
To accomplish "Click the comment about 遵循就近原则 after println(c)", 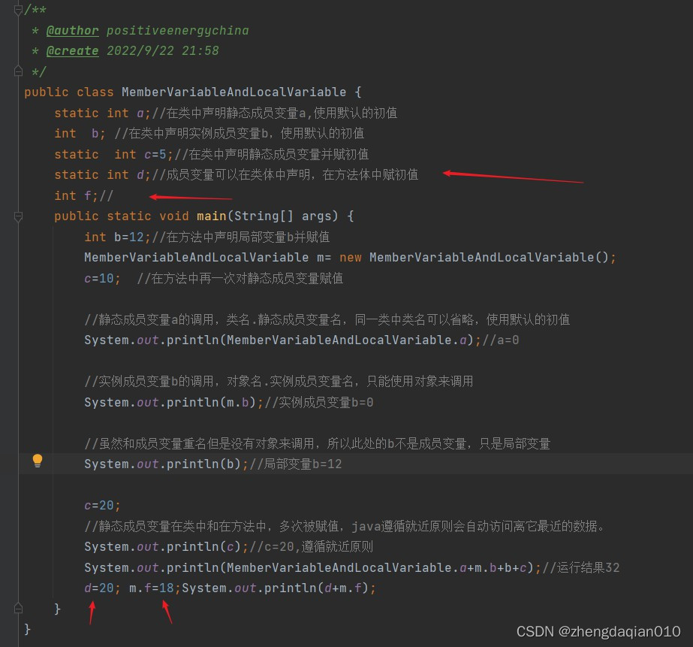I will tap(311, 547).
